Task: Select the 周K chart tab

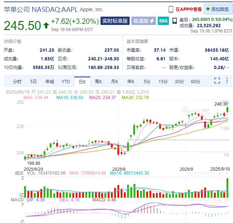Action: [98, 82]
